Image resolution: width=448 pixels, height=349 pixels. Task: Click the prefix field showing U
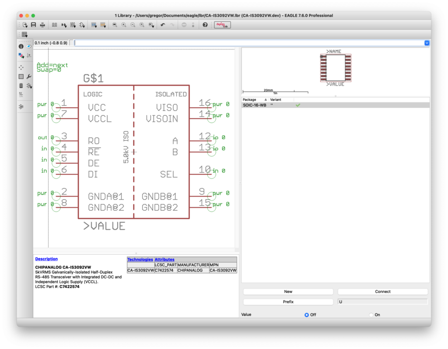tap(382, 302)
